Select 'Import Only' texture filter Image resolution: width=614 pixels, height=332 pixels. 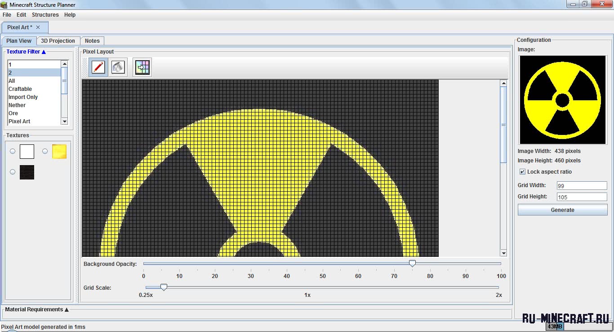(34, 97)
